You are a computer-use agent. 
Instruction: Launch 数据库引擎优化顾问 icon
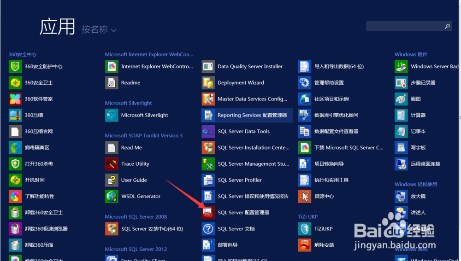pos(305,115)
